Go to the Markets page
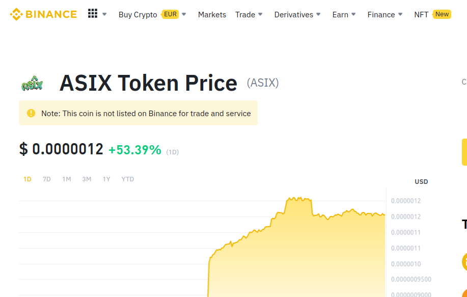 click(x=212, y=15)
